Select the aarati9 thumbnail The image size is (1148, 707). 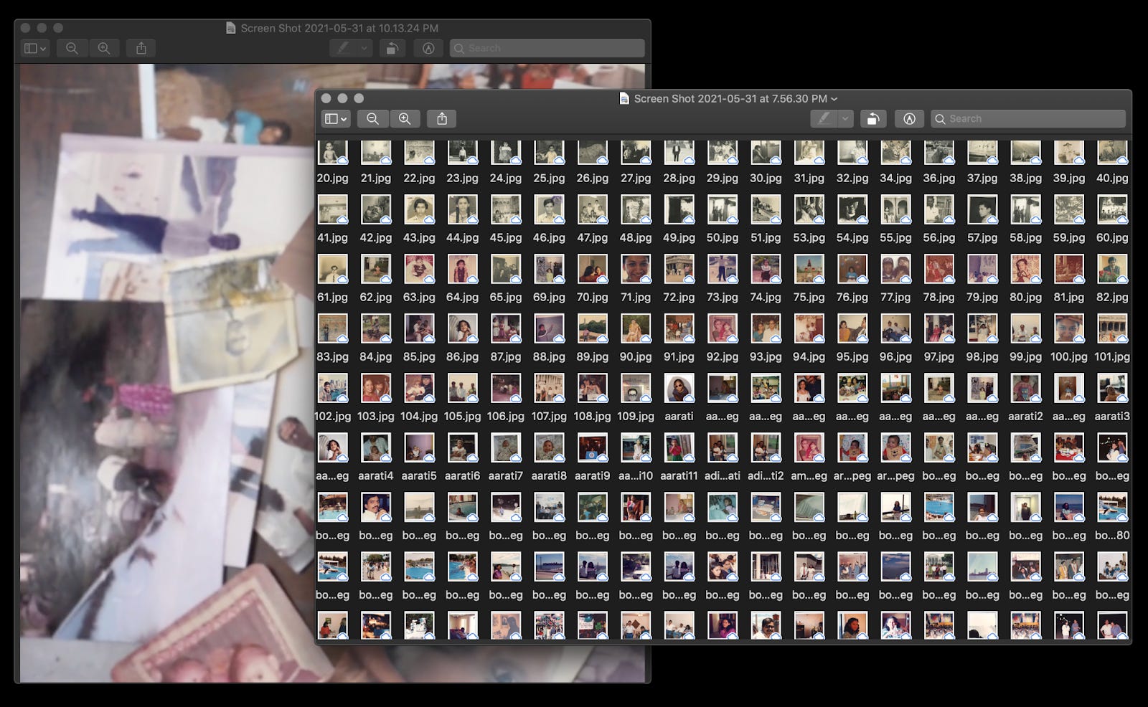tap(592, 447)
